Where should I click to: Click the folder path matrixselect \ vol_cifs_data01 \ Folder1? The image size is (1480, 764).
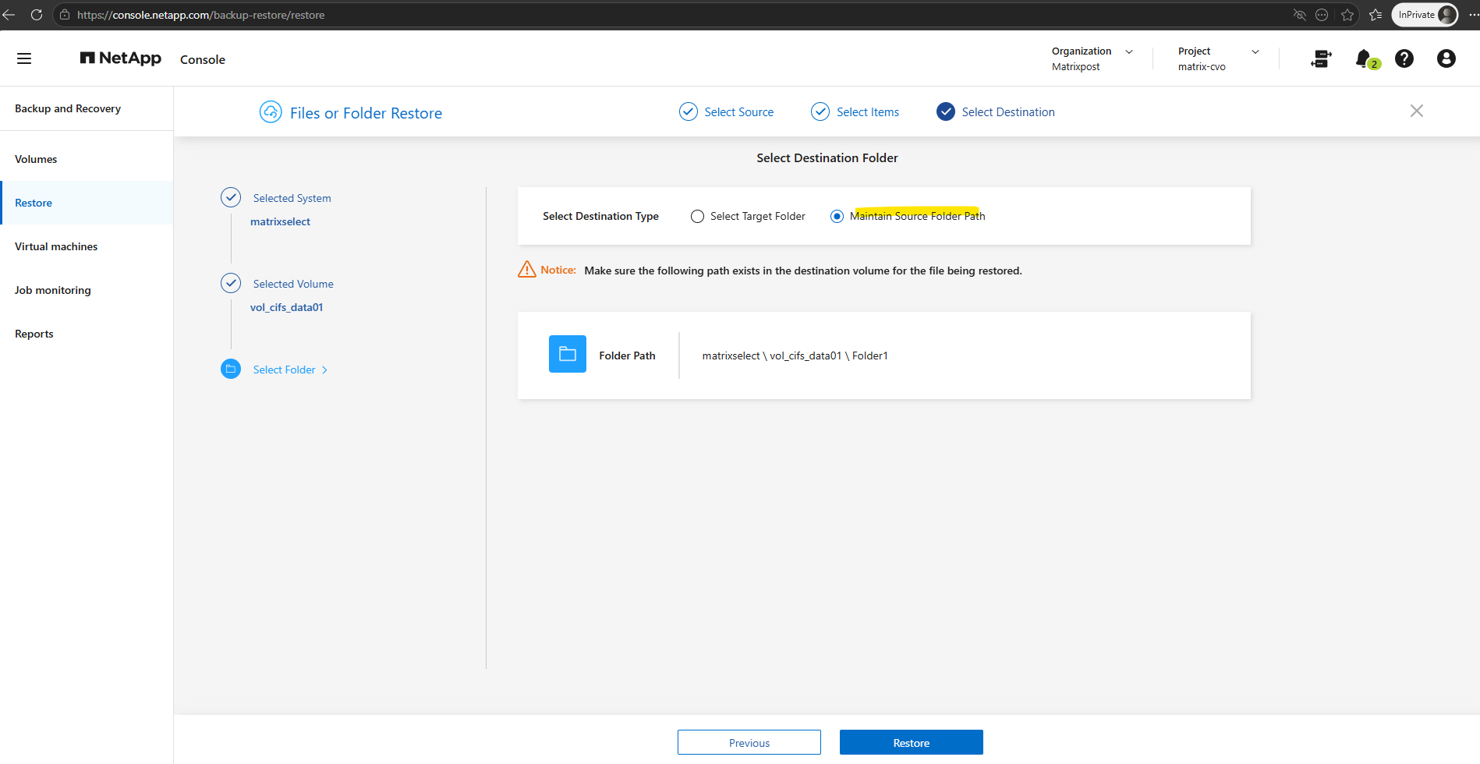coord(795,355)
